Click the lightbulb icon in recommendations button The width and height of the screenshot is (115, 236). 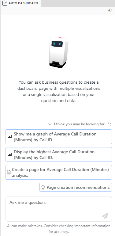tap(43, 187)
